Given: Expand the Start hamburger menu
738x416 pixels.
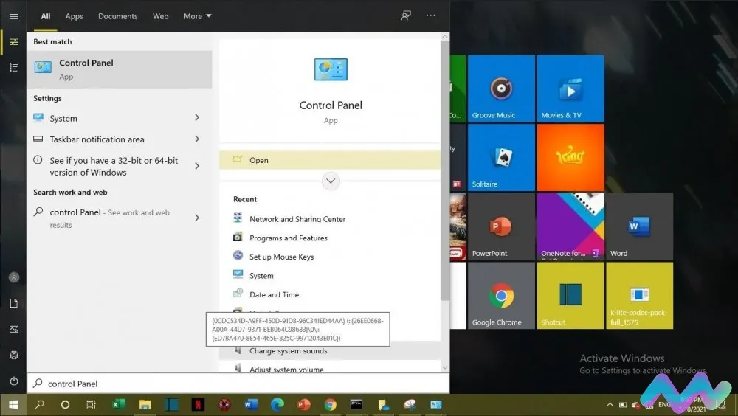Looking at the screenshot, I should pyautogui.click(x=13, y=16).
